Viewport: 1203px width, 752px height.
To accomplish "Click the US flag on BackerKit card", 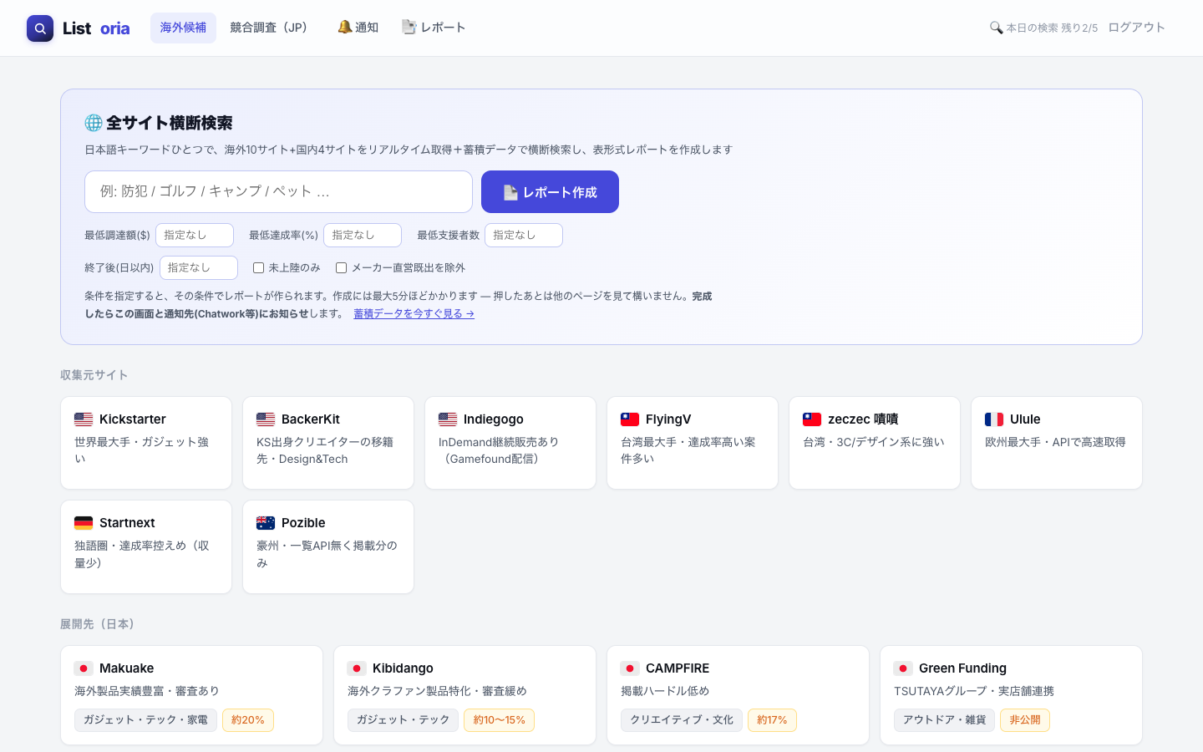I will click(266, 419).
